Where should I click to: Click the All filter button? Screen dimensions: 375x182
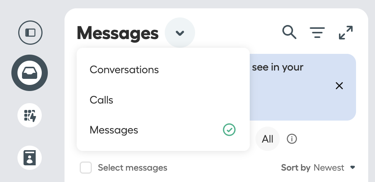(x=267, y=139)
